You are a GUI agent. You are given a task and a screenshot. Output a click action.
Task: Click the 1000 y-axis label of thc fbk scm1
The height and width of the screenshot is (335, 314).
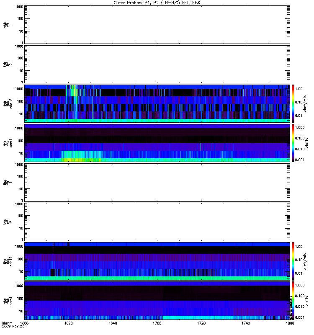click(19, 286)
